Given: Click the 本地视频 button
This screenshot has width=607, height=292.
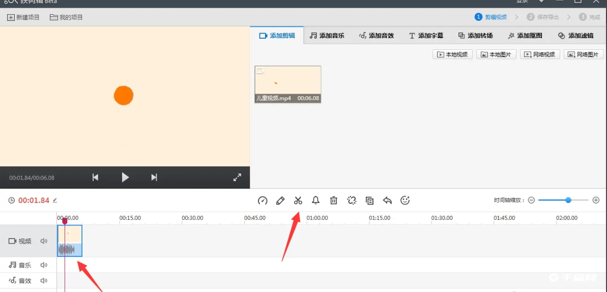Looking at the screenshot, I should 452,54.
